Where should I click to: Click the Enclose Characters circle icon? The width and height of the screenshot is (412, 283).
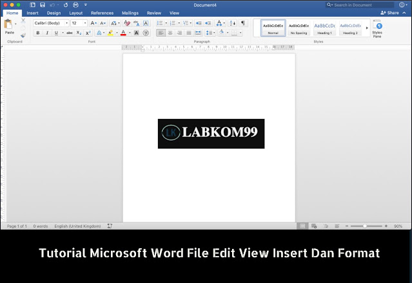[x=146, y=33]
